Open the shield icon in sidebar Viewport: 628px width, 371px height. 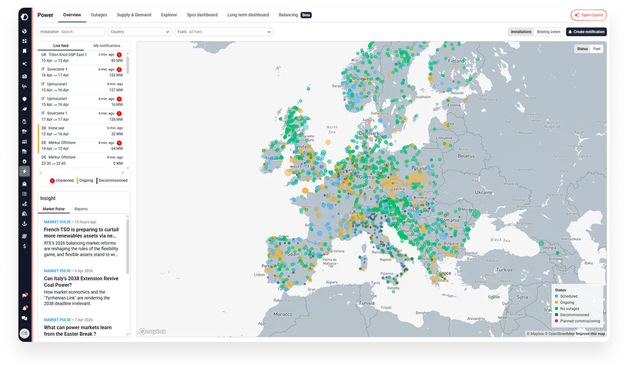point(25,99)
